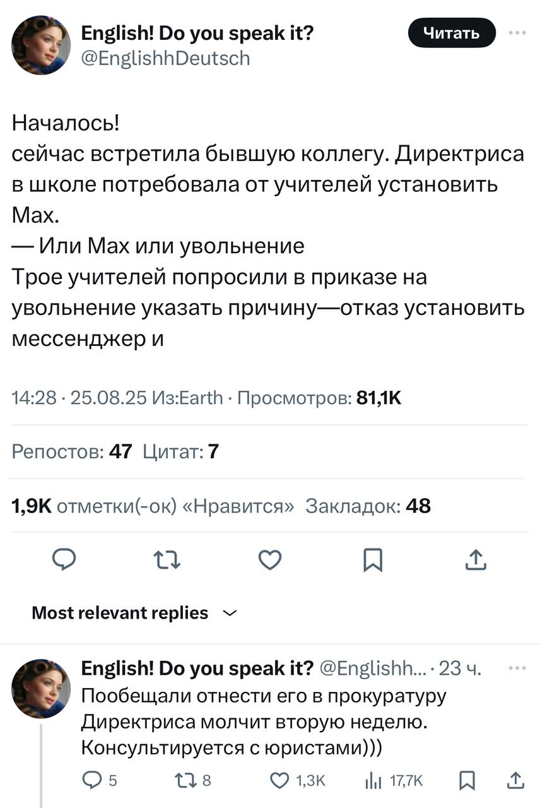Bookmark the main tweet
540x808 pixels.
(373, 560)
